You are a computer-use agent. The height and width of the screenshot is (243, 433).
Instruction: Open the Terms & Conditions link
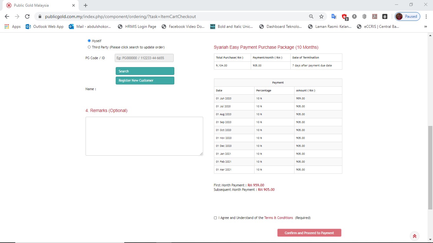point(279,218)
